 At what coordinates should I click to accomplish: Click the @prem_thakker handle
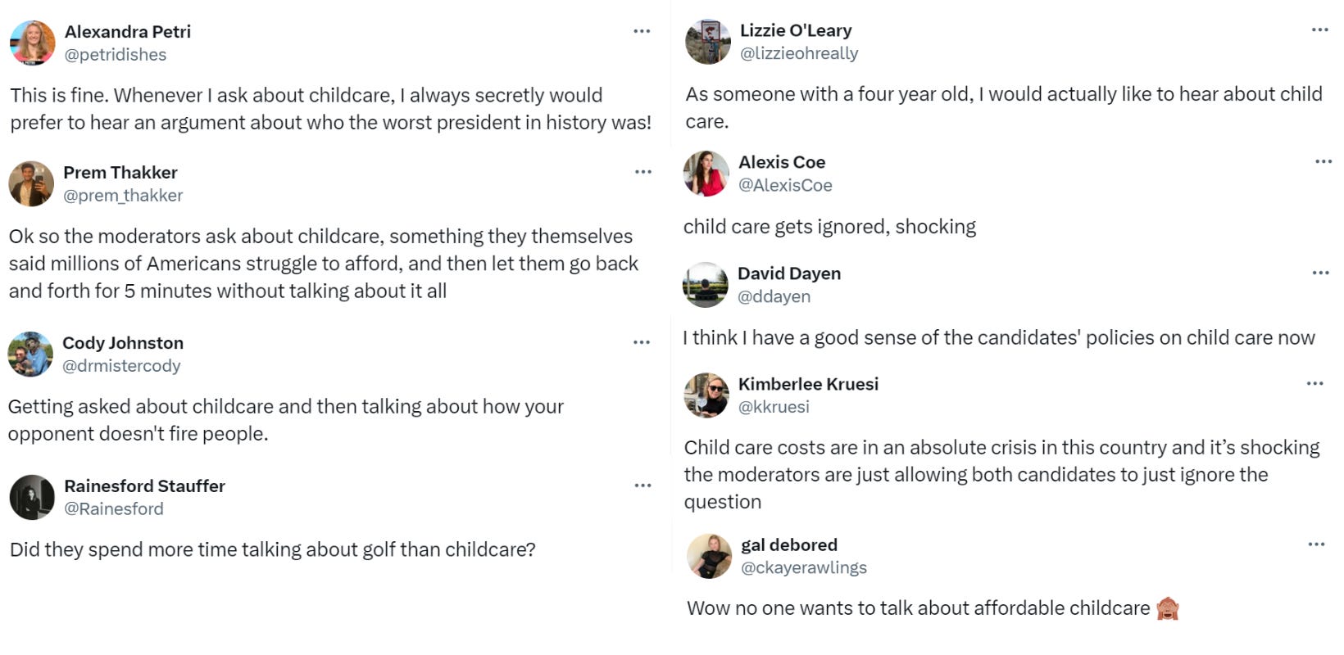pos(123,196)
